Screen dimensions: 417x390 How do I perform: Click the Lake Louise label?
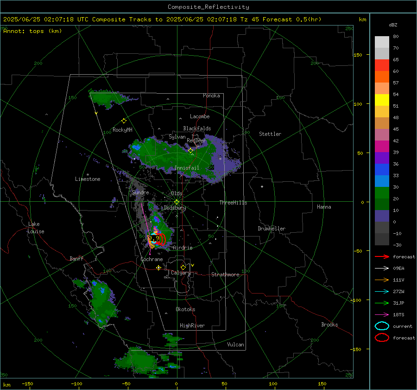point(36,228)
